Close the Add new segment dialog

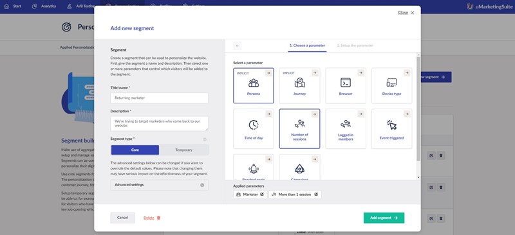click(406, 12)
